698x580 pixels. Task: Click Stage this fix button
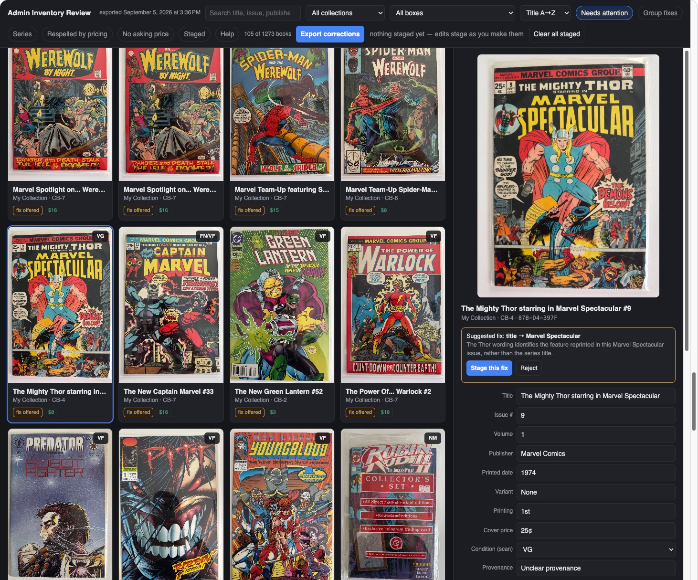coord(489,368)
